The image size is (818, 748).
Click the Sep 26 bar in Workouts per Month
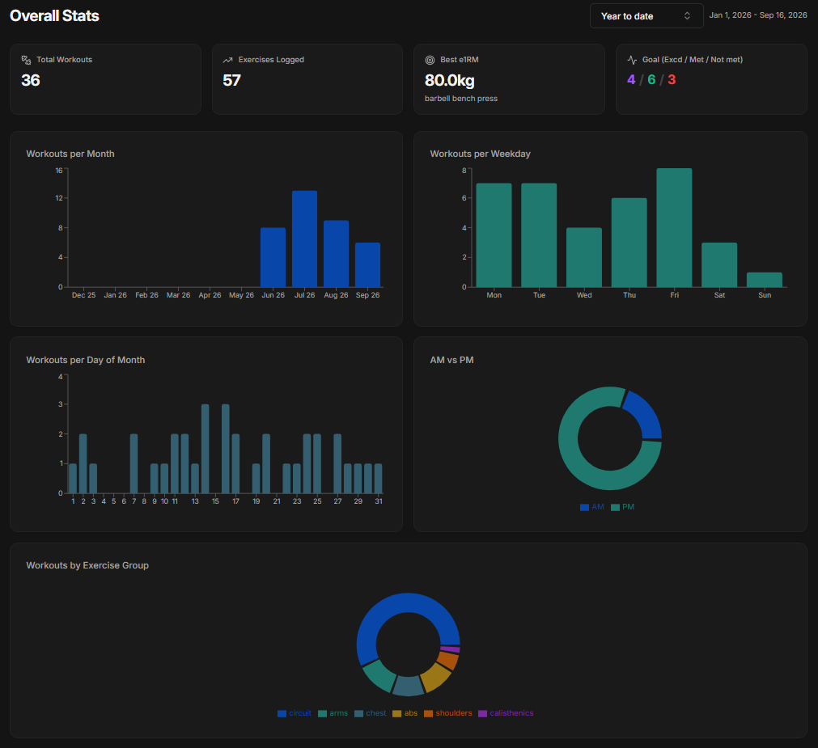coord(368,264)
